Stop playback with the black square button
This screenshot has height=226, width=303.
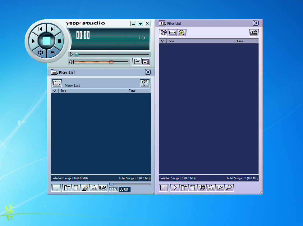pos(59,41)
